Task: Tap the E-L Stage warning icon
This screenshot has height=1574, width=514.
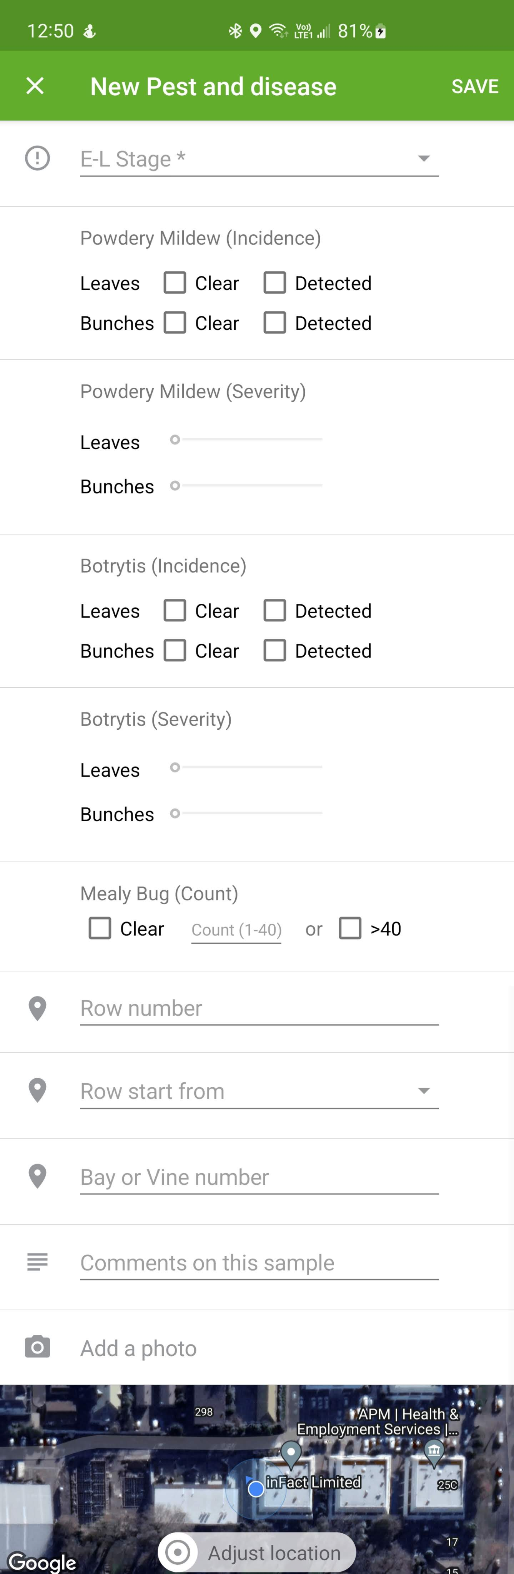Action: [37, 158]
